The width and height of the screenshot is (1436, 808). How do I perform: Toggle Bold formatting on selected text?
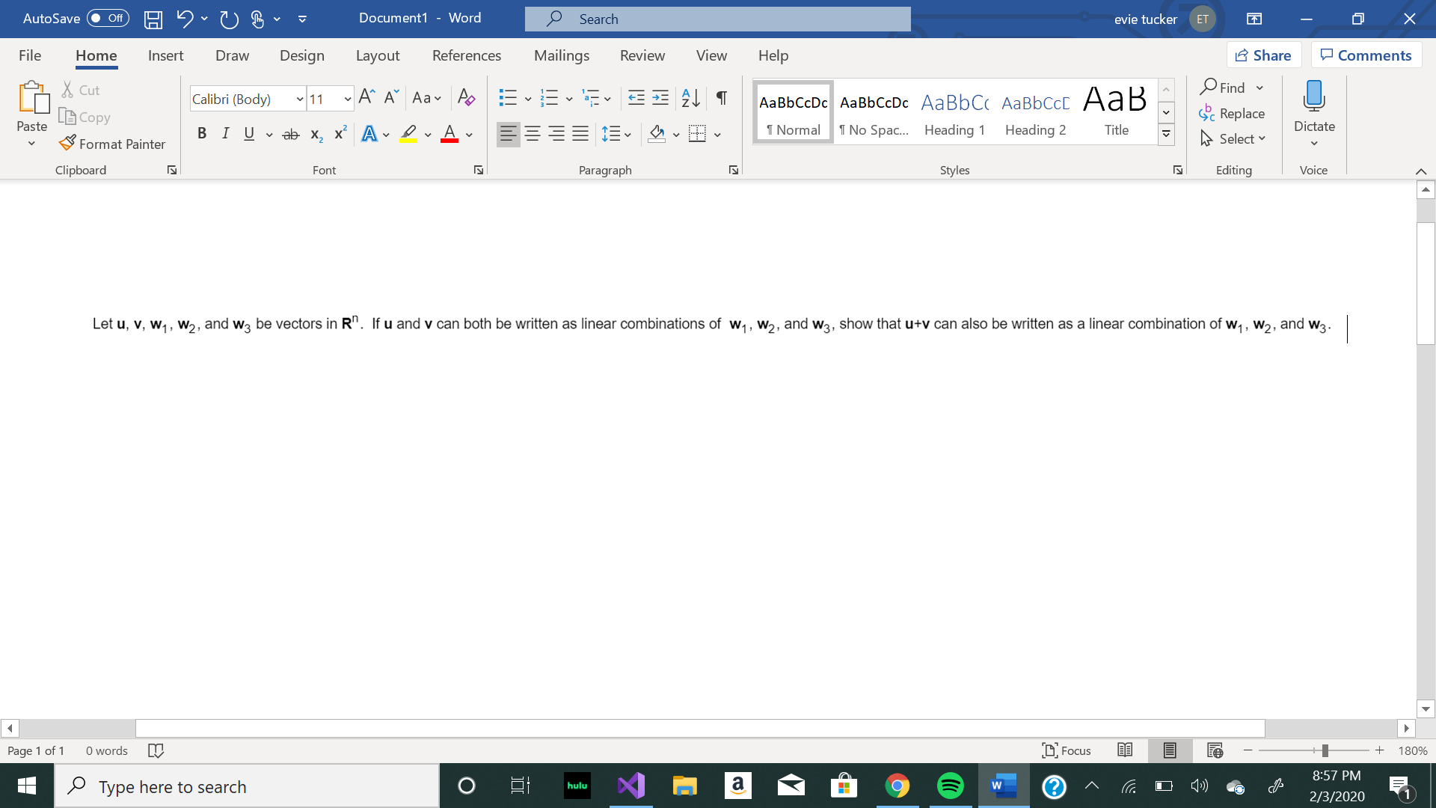pos(200,133)
